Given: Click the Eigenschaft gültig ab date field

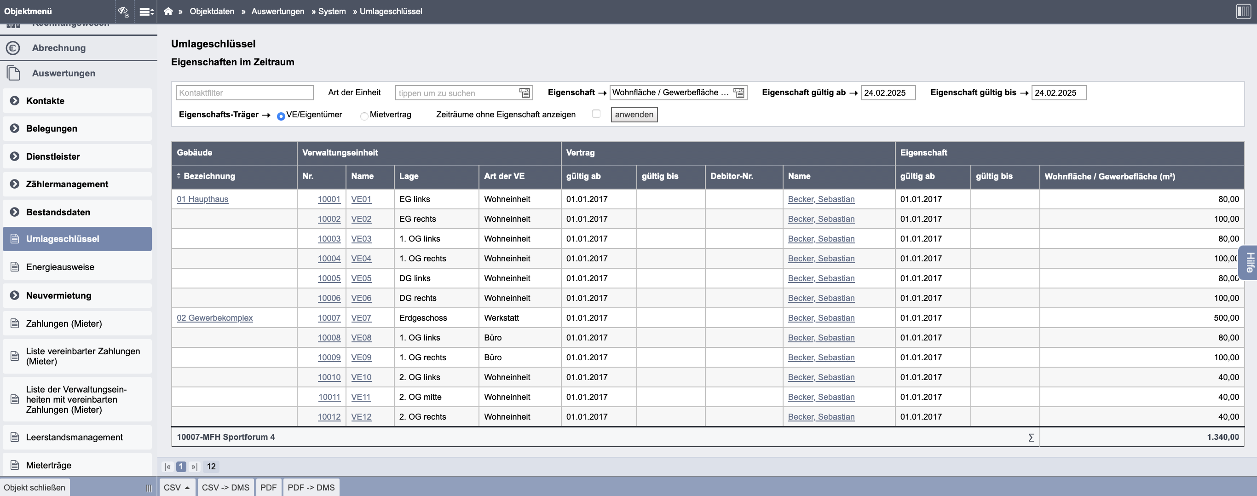Looking at the screenshot, I should coord(888,93).
